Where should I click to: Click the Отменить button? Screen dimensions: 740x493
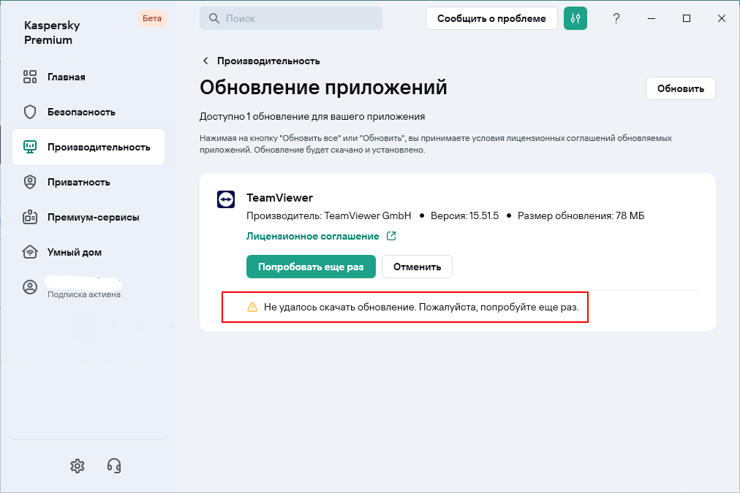[x=417, y=267]
